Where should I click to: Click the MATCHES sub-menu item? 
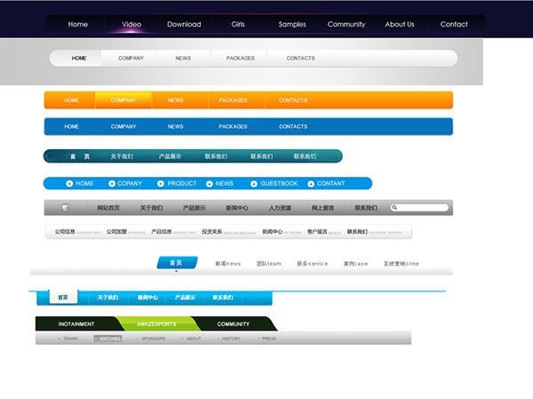click(107, 339)
